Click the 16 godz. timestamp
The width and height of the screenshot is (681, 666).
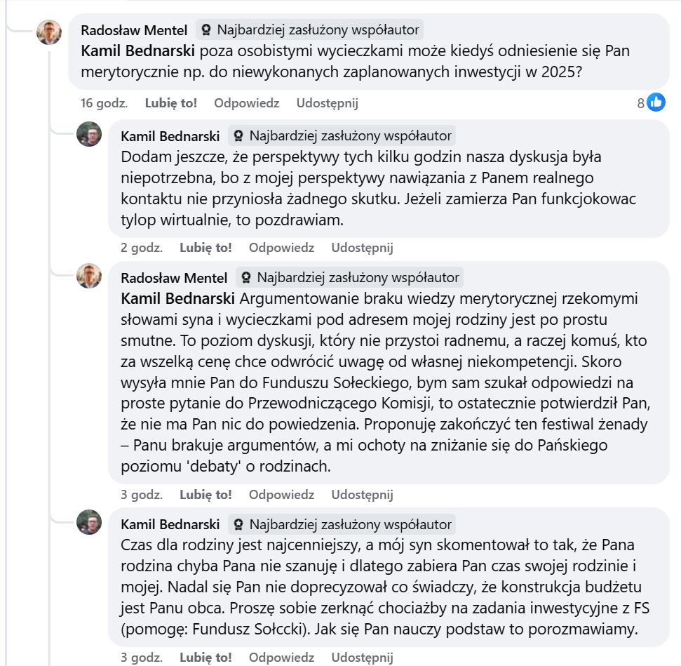(x=104, y=103)
